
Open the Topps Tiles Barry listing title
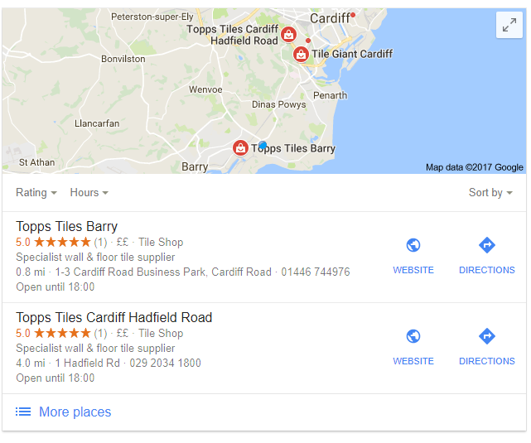point(67,226)
